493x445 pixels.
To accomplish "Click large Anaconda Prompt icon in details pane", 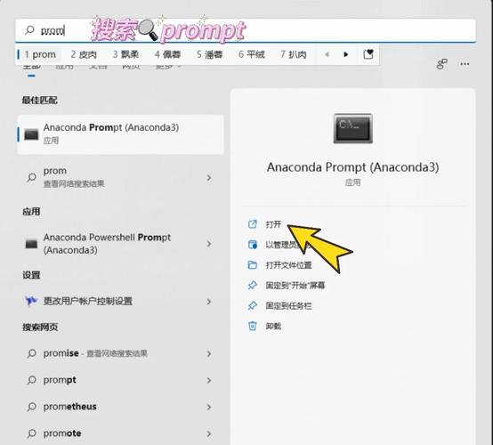I will click(352, 129).
